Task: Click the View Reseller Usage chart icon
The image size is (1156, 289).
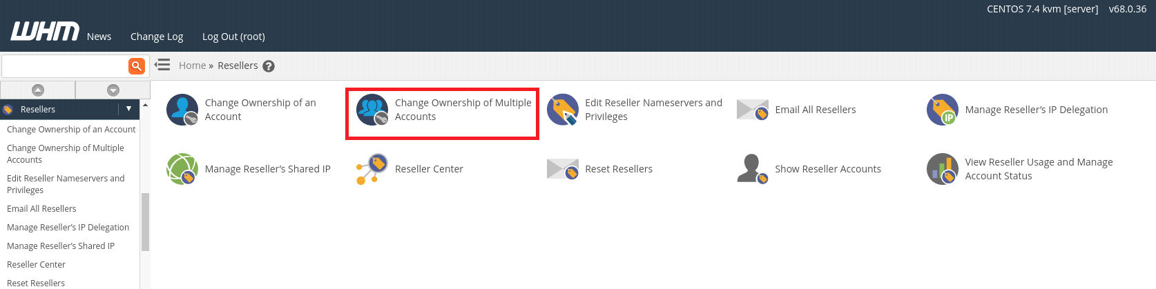Action: pos(943,169)
